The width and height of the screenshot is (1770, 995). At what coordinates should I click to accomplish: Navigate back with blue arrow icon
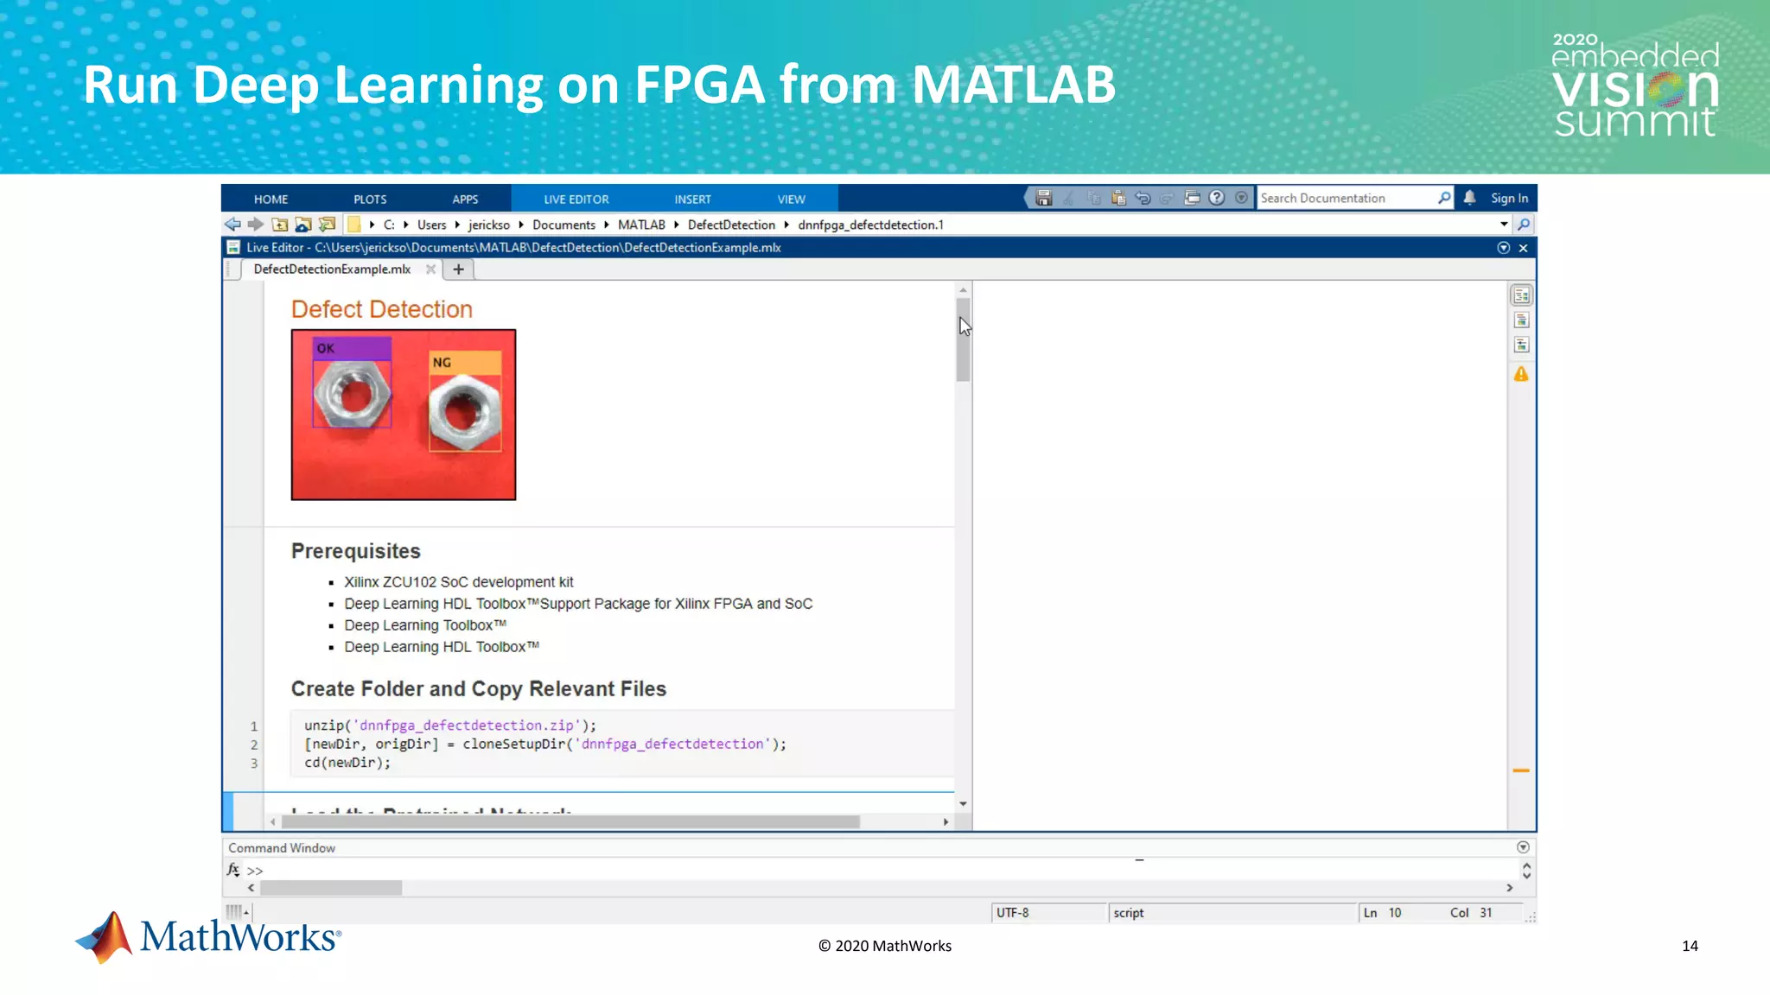click(232, 225)
